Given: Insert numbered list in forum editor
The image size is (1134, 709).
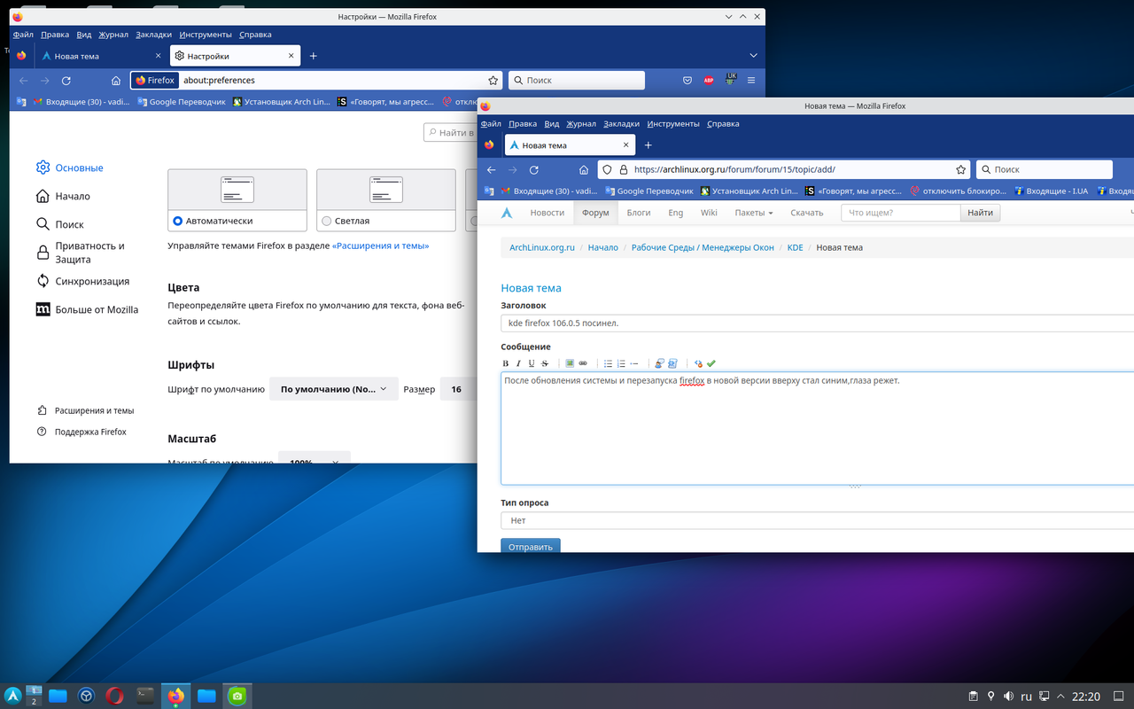Looking at the screenshot, I should click(621, 363).
